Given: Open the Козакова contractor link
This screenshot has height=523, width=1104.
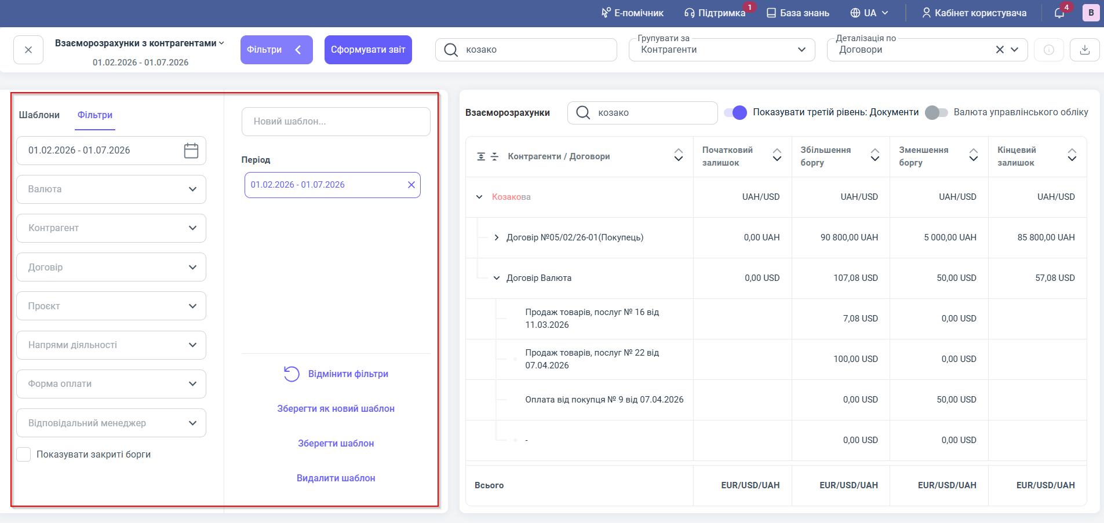Looking at the screenshot, I should click(511, 198).
